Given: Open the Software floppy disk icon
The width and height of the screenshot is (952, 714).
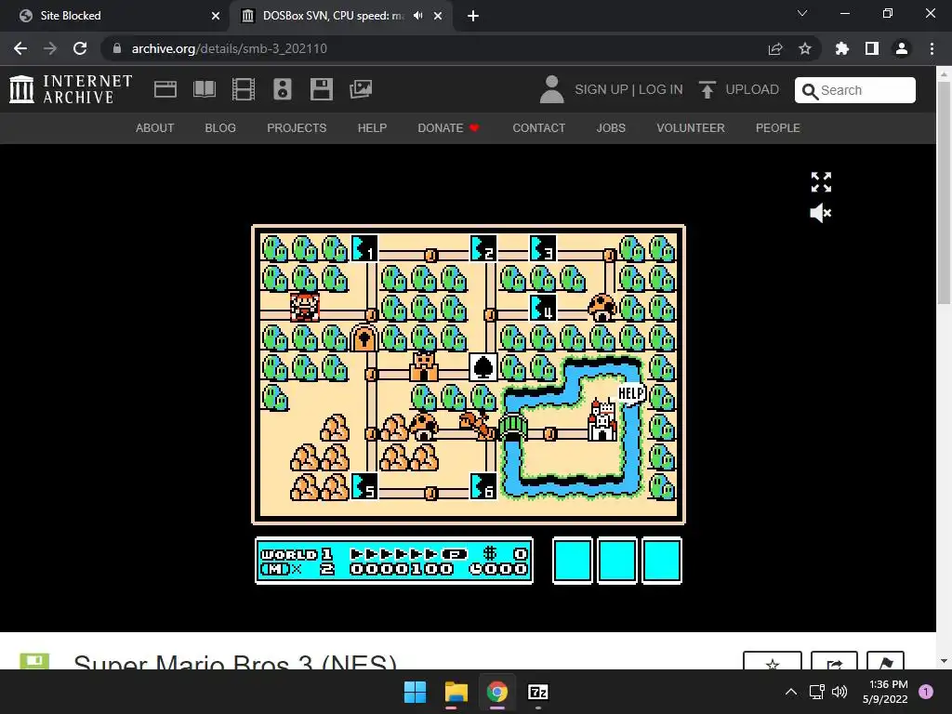Looking at the screenshot, I should pyautogui.click(x=321, y=89).
